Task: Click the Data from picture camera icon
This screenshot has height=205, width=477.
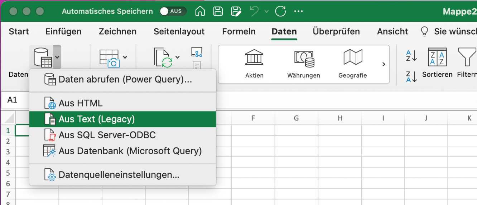Action: (109, 58)
